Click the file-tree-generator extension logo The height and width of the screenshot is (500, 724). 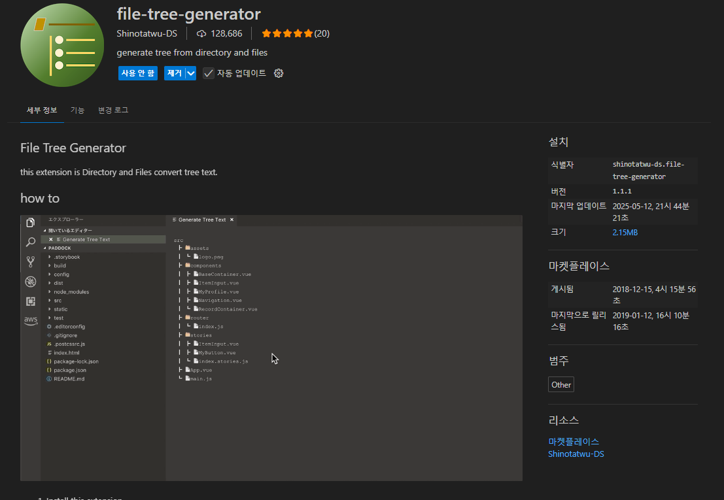coord(62,45)
